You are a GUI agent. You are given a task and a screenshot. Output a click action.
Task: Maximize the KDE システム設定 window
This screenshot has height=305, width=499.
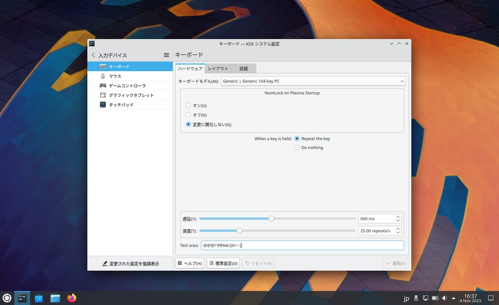[399, 43]
